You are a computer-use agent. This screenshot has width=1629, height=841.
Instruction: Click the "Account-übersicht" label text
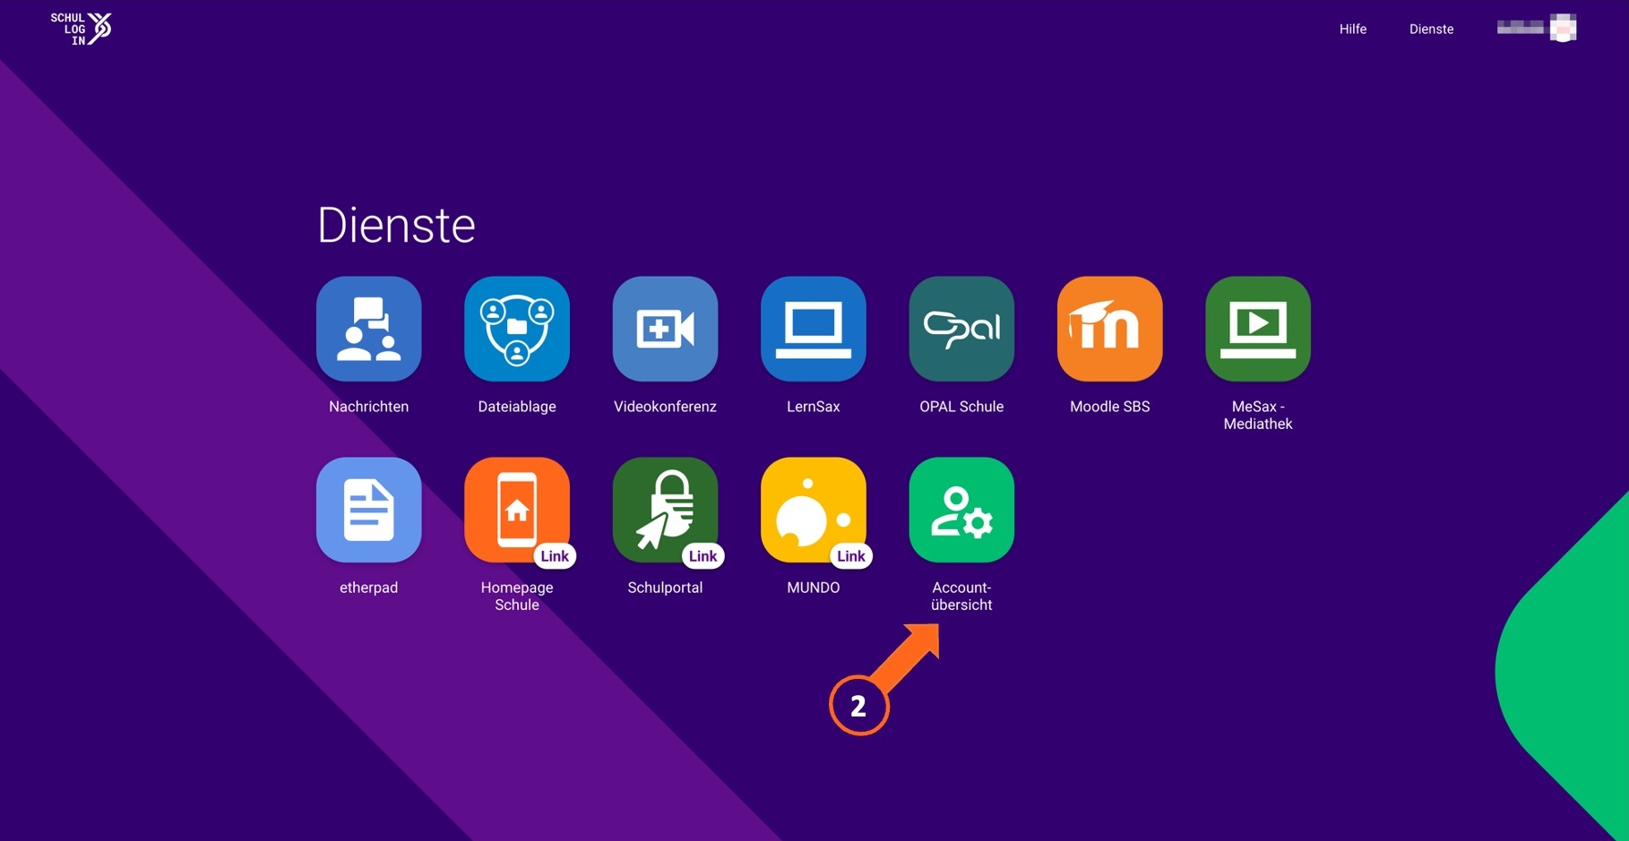tap(961, 596)
